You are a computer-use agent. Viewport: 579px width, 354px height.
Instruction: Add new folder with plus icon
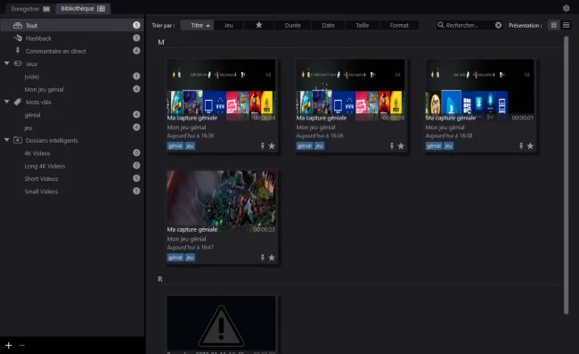pos(9,345)
